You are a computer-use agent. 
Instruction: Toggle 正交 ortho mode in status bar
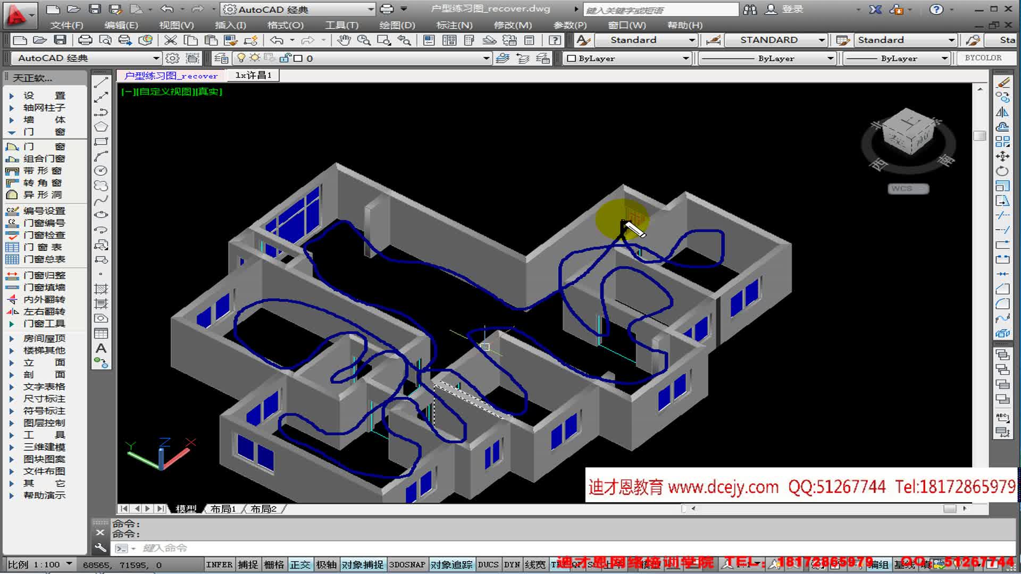(x=300, y=564)
